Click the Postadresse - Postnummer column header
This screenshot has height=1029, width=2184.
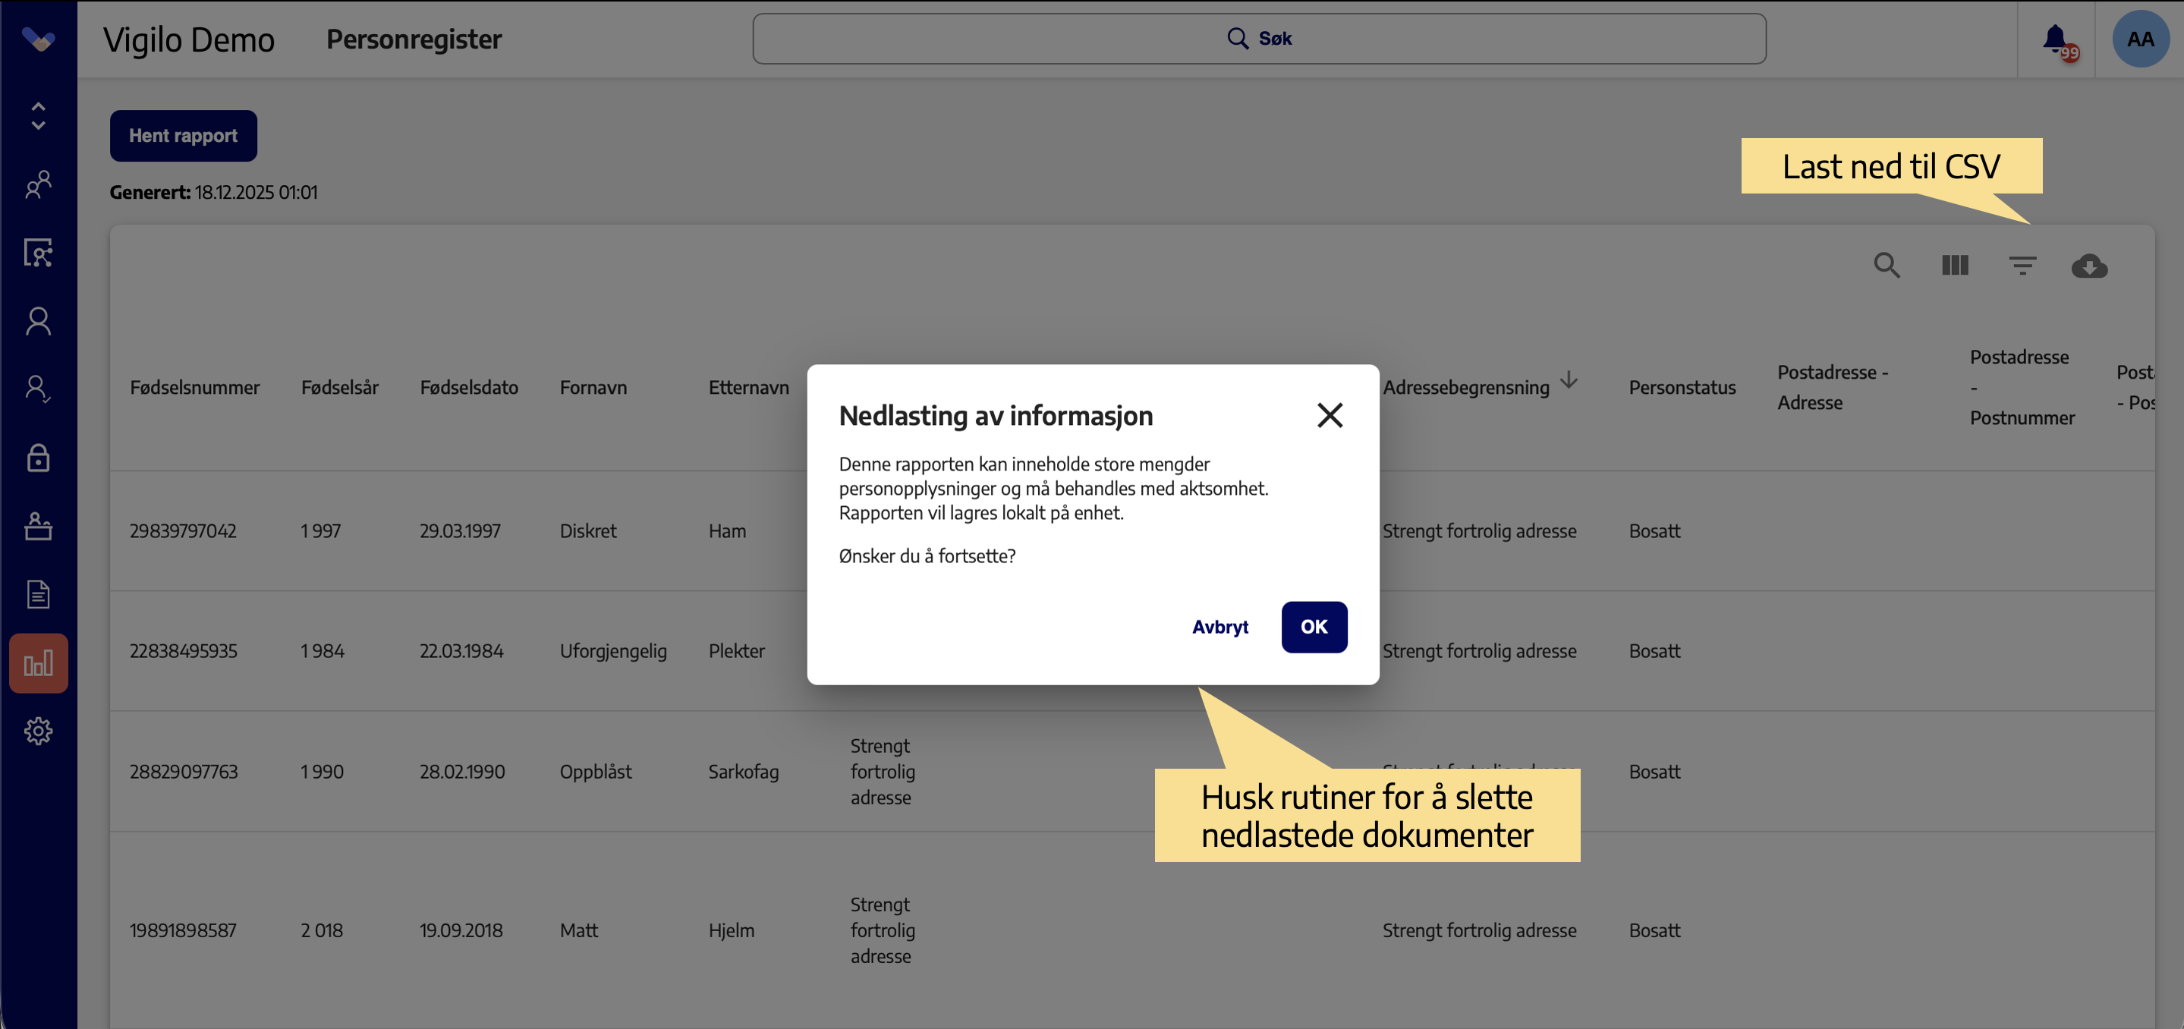pos(2022,387)
